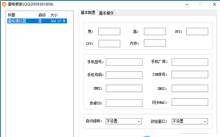Open the 基本操作 tab
This screenshot has width=220, height=137.
(106, 13)
